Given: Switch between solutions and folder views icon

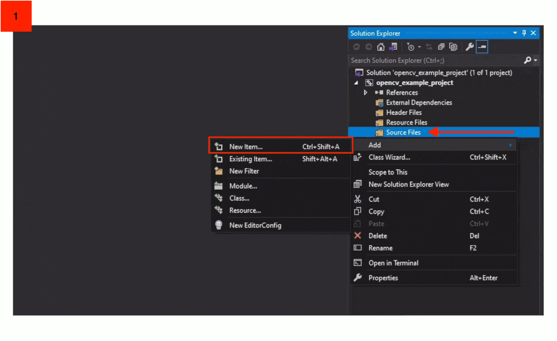Looking at the screenshot, I should pos(393,47).
